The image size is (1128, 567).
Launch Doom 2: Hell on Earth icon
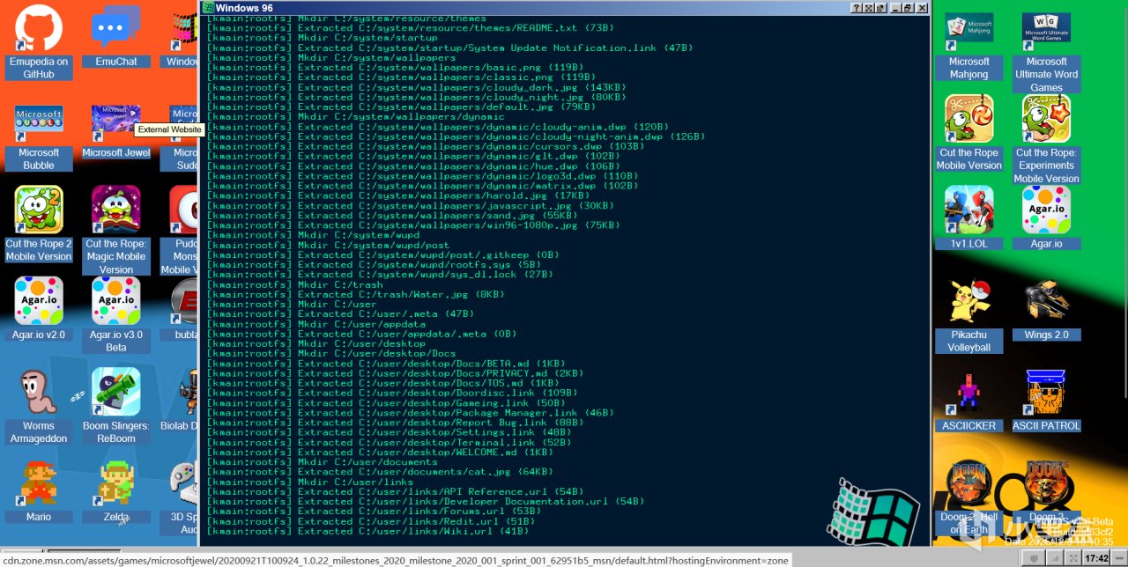(x=968, y=497)
